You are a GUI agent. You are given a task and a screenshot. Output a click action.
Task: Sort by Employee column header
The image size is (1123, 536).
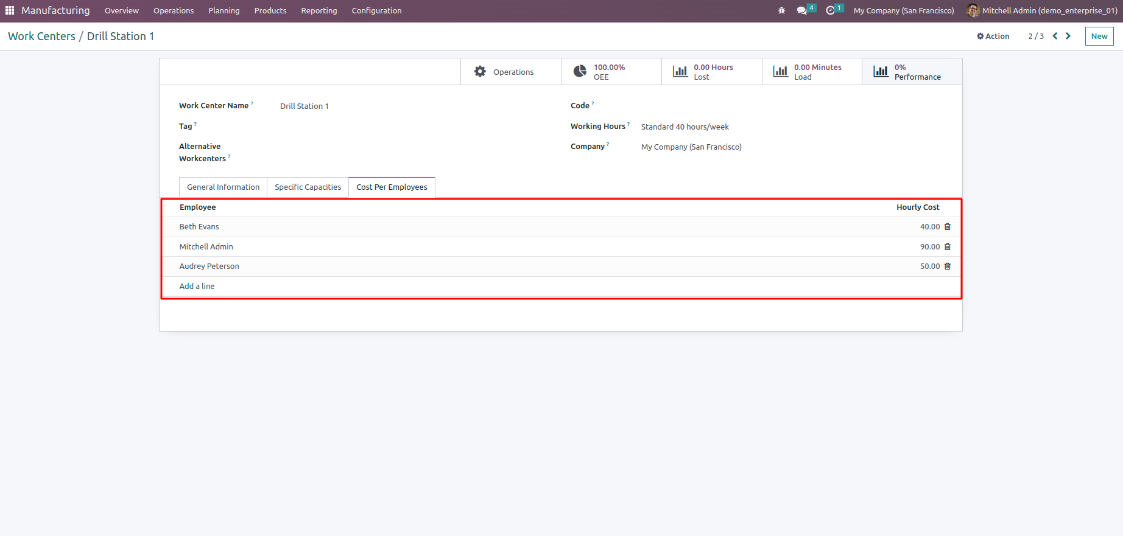197,207
